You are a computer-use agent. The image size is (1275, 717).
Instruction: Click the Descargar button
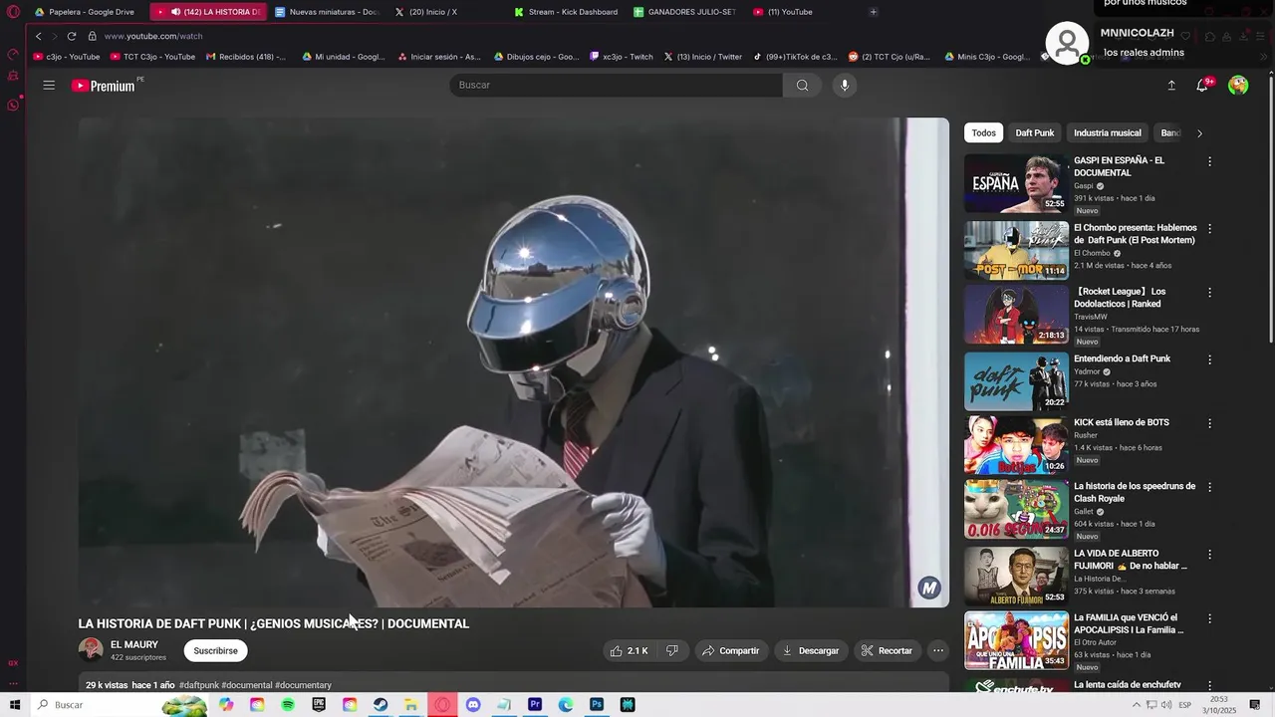[810, 650]
